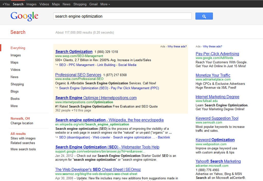Open Gmail from the top bar

(x=93, y=4)
